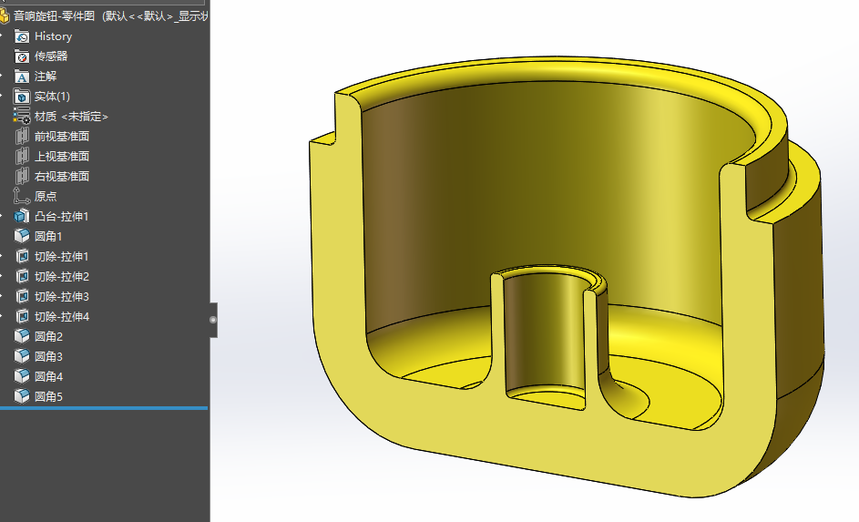The height and width of the screenshot is (522, 859).
Task: Click the 圆角3 fillet icon
Action: point(21,356)
